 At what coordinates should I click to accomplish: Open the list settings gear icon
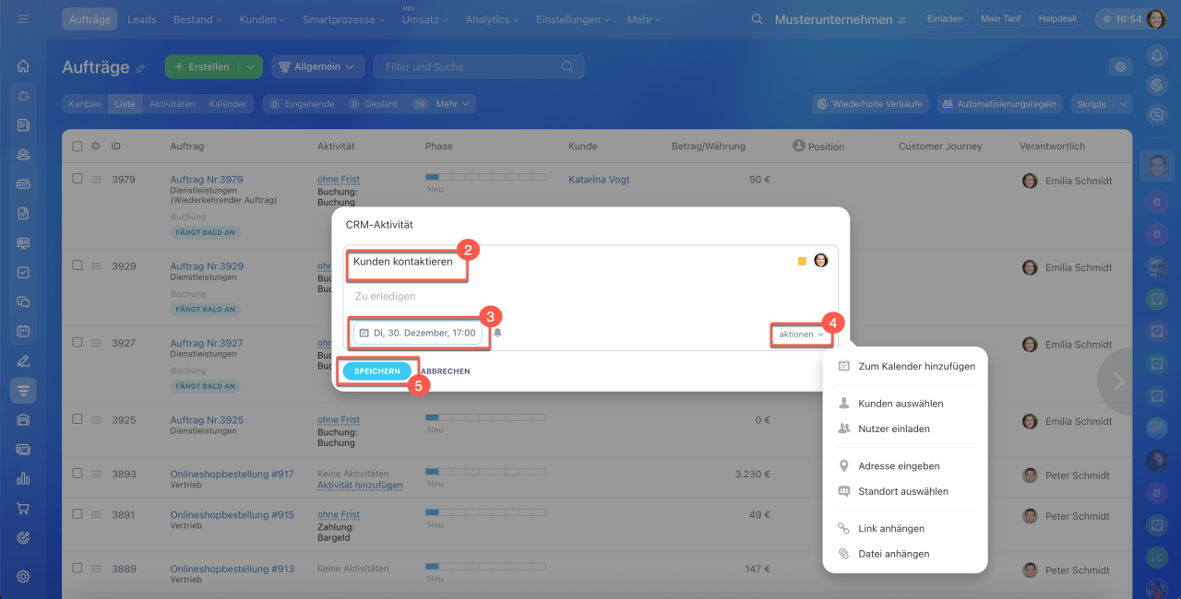pyautogui.click(x=1120, y=66)
